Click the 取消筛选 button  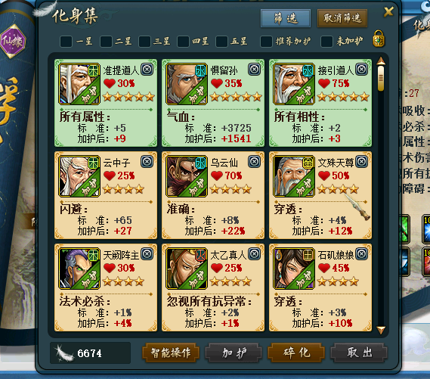click(x=342, y=18)
